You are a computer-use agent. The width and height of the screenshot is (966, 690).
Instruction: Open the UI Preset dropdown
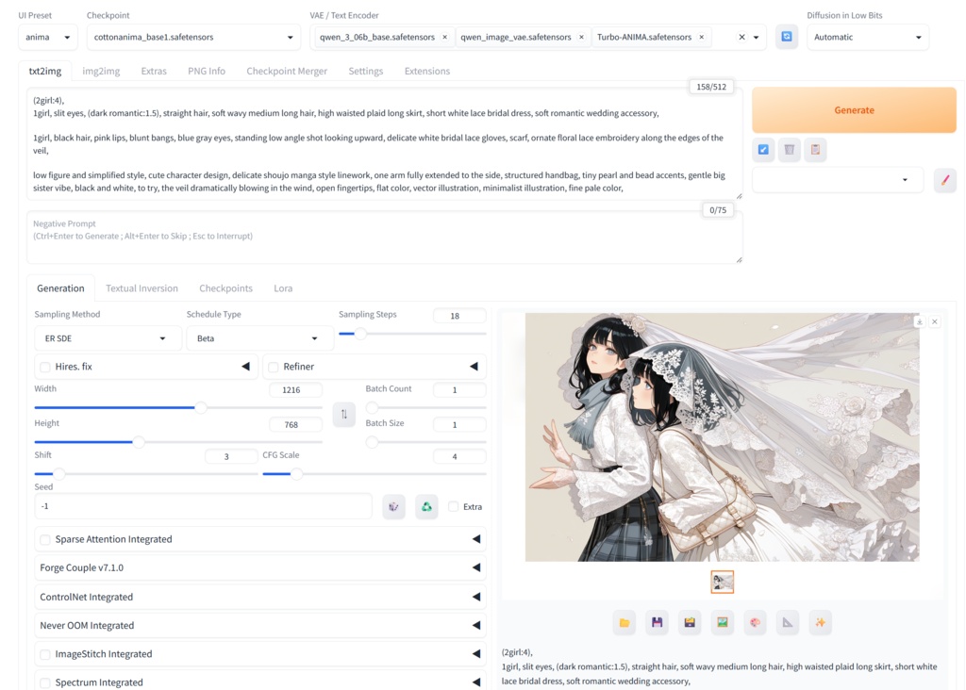(x=48, y=37)
